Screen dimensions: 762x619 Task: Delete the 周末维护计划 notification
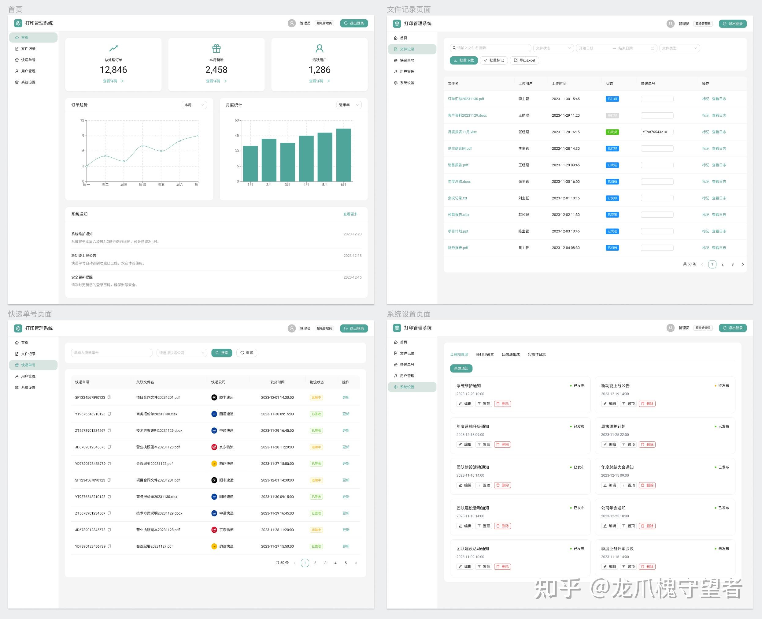point(647,444)
